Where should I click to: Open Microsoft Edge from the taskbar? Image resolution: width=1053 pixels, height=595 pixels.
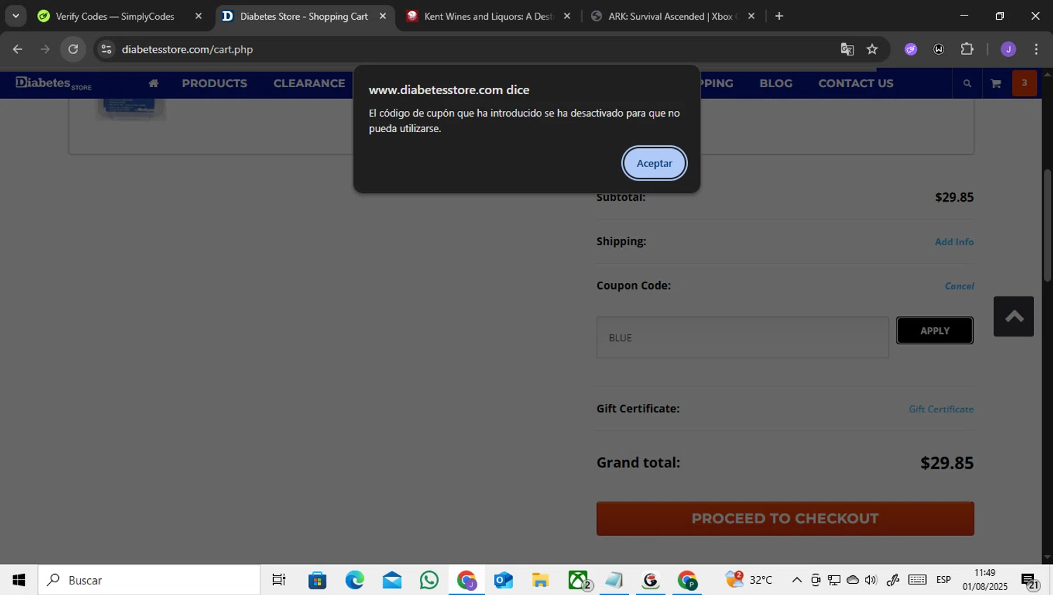pyautogui.click(x=355, y=580)
